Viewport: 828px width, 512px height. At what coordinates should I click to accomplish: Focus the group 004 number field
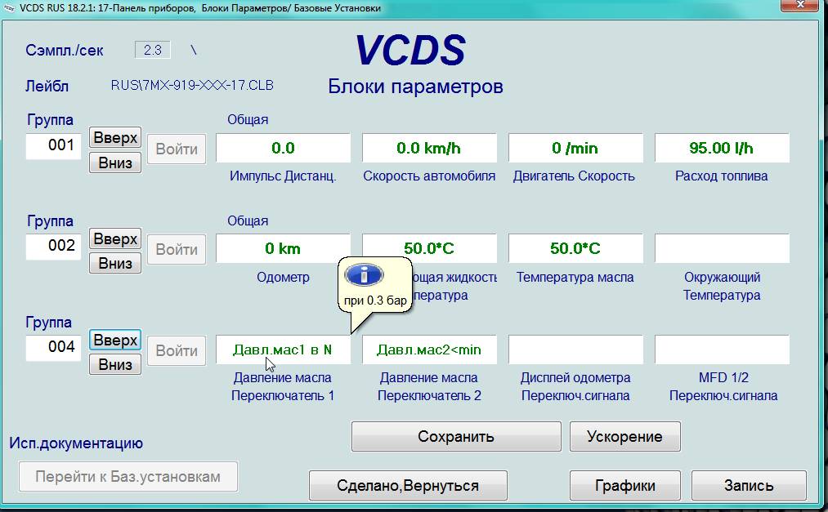(x=54, y=347)
